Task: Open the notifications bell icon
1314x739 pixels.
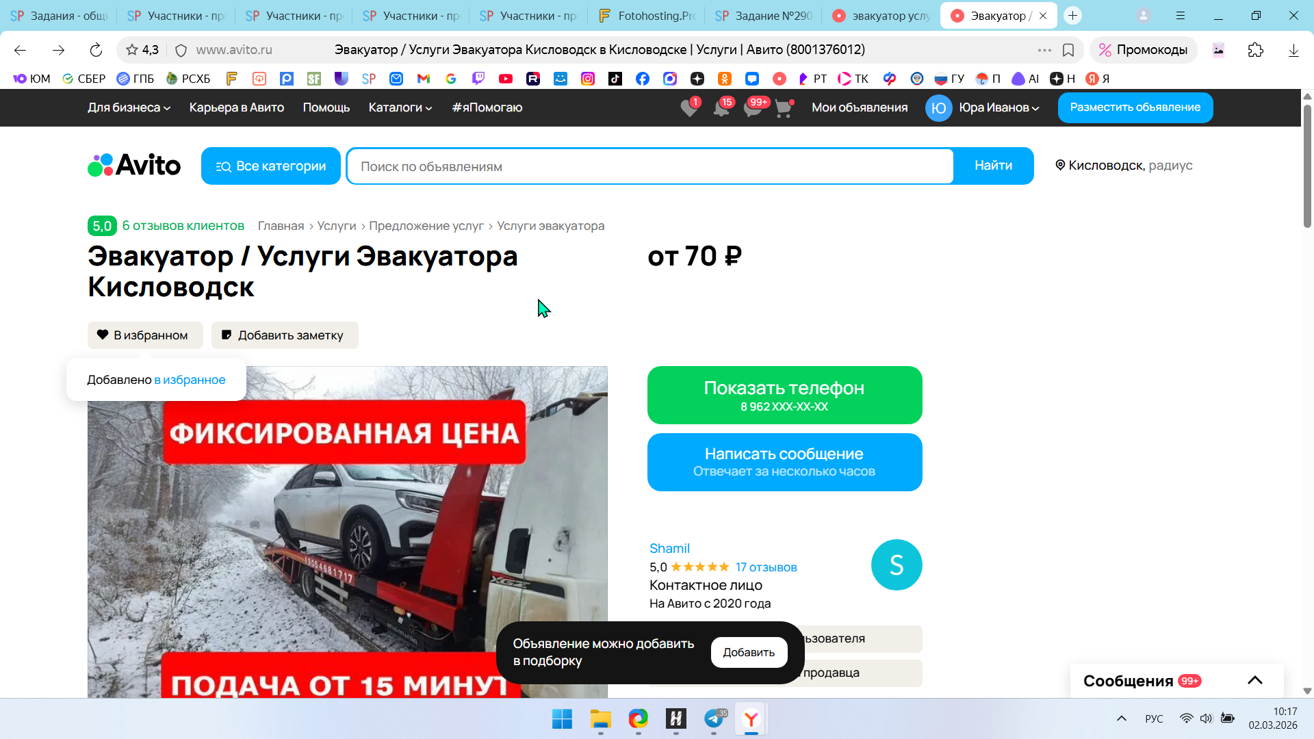Action: (x=721, y=108)
